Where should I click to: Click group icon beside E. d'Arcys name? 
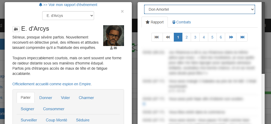(16, 29)
